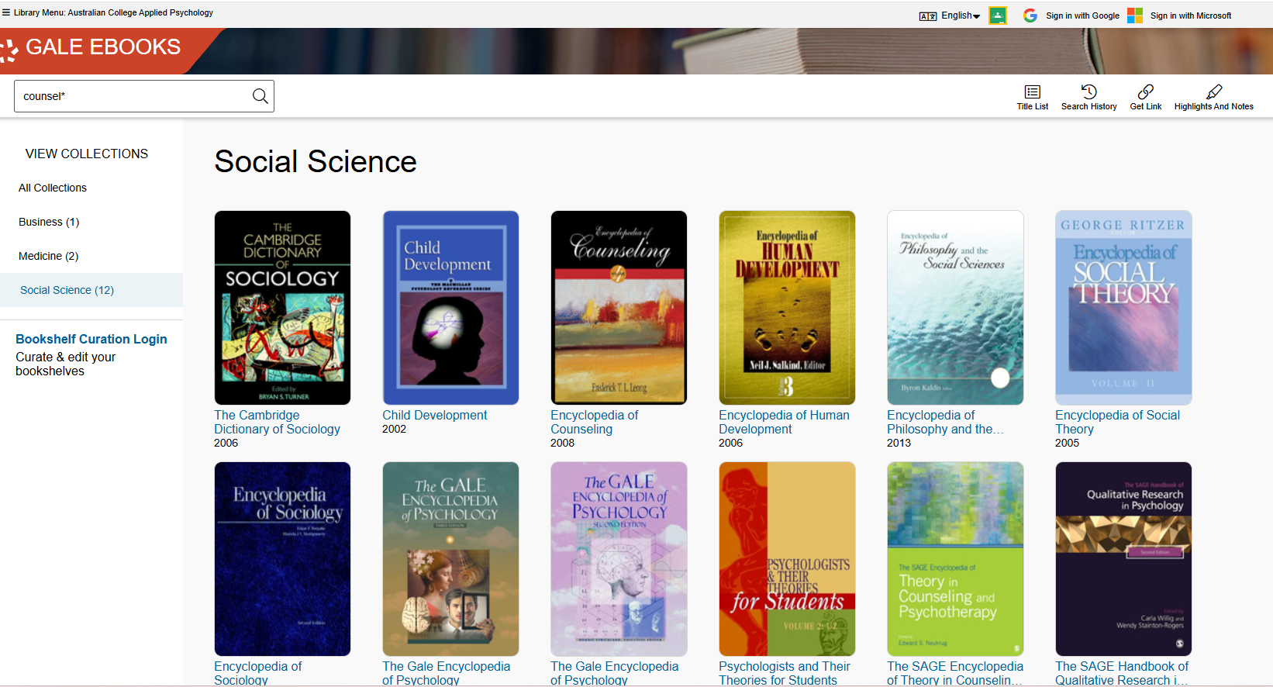Click the Encyclopedia of Social Theory title link
Viewport: 1273px width, 687px height.
point(1117,422)
